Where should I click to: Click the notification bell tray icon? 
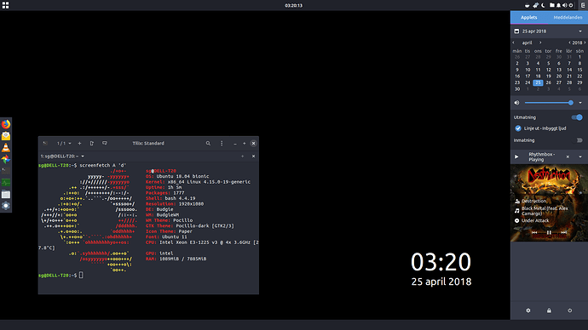point(558,5)
